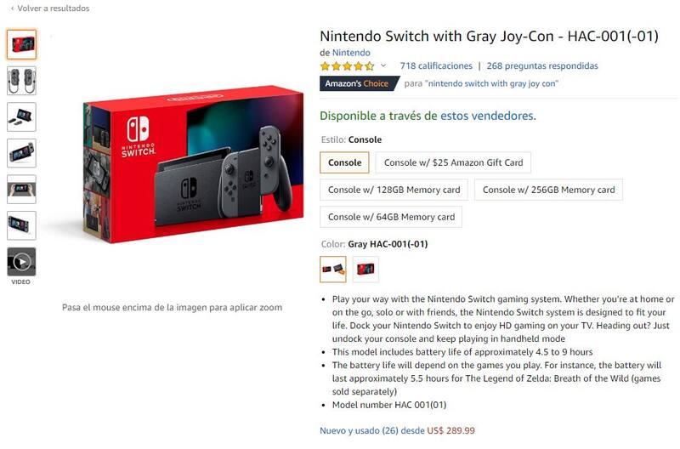View the gray Joy-Con controllers thumbnail

(x=21, y=81)
